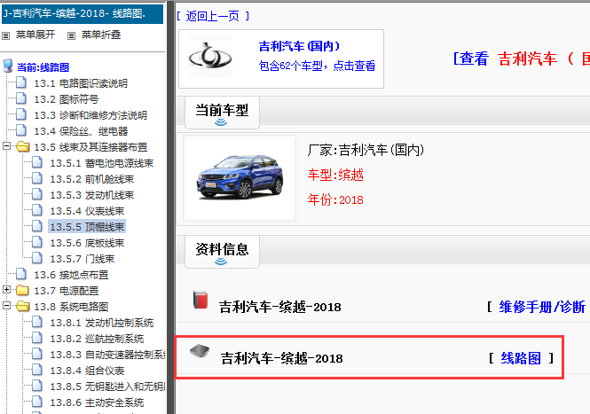The height and width of the screenshot is (414, 590).
Task: Open 13.8.3 自动变速器控制系统
Action: [x=107, y=355]
